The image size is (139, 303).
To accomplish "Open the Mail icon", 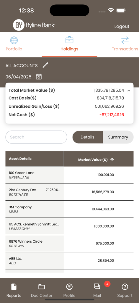I will pos(97,287).
